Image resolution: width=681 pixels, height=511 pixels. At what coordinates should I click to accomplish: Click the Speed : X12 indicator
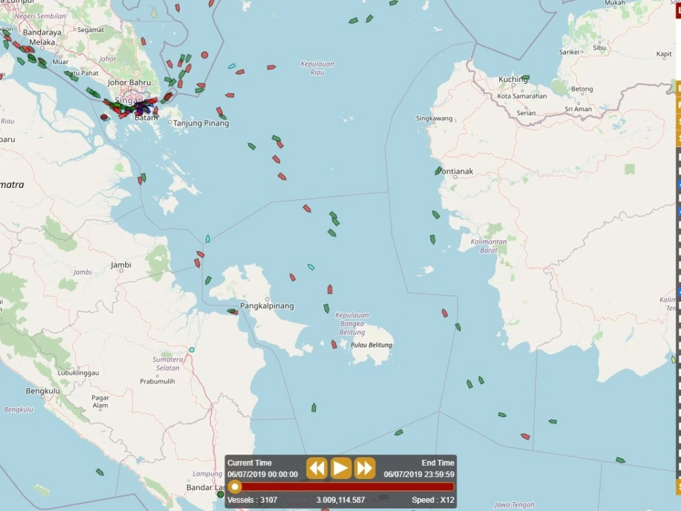tap(433, 499)
